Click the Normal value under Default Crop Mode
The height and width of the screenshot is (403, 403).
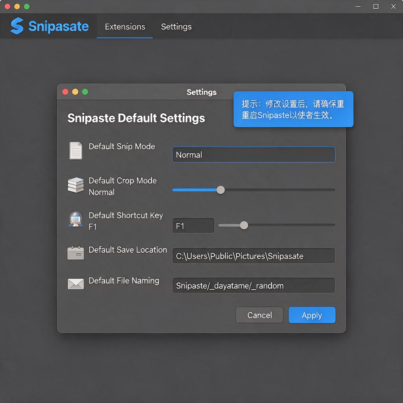[x=102, y=192]
